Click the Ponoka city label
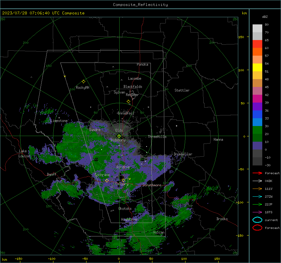This screenshot has width=281, height=263. (x=142, y=64)
